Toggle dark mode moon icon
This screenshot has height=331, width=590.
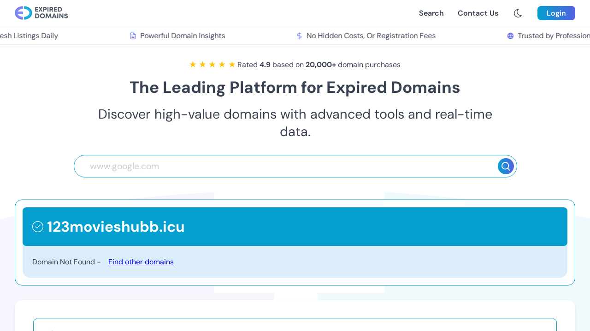pyautogui.click(x=518, y=13)
